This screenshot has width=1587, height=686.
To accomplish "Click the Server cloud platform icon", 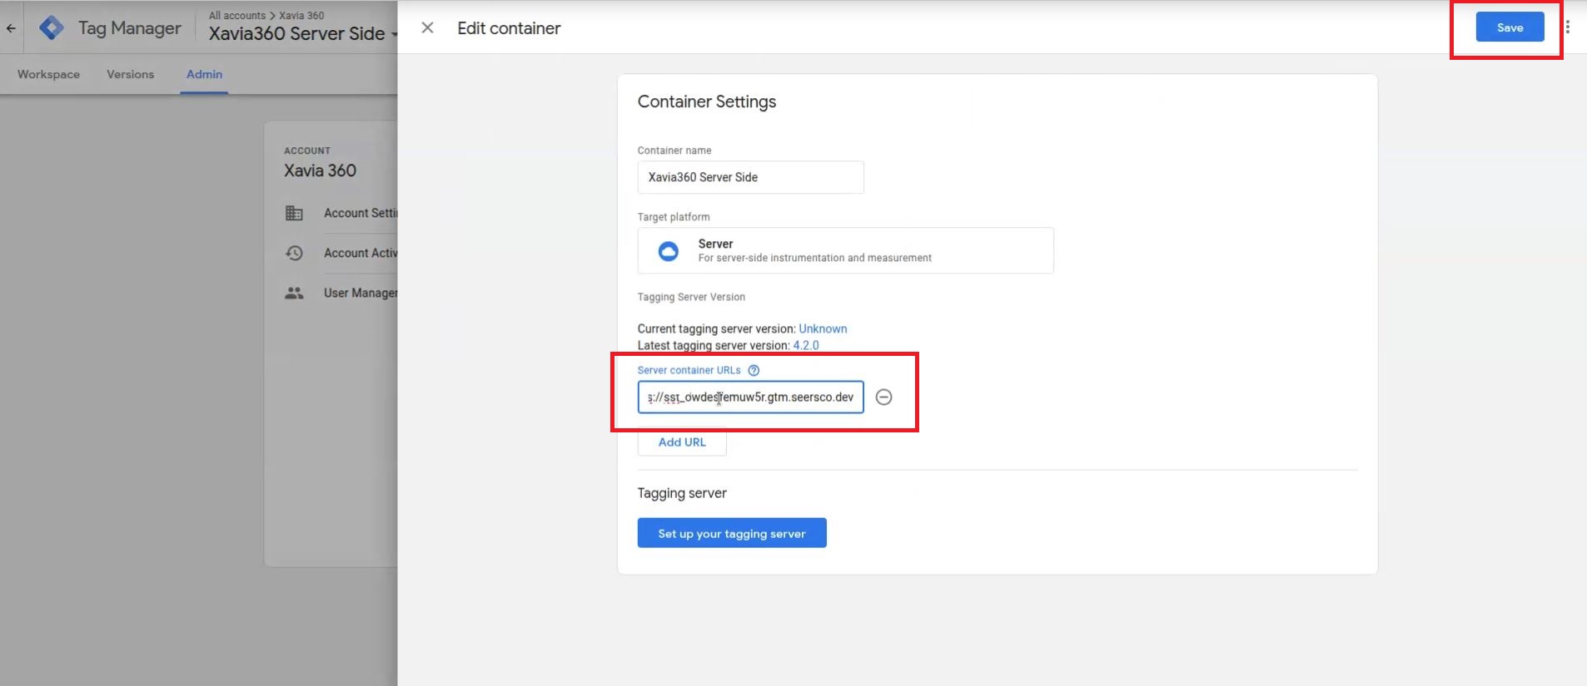I will click(x=669, y=251).
